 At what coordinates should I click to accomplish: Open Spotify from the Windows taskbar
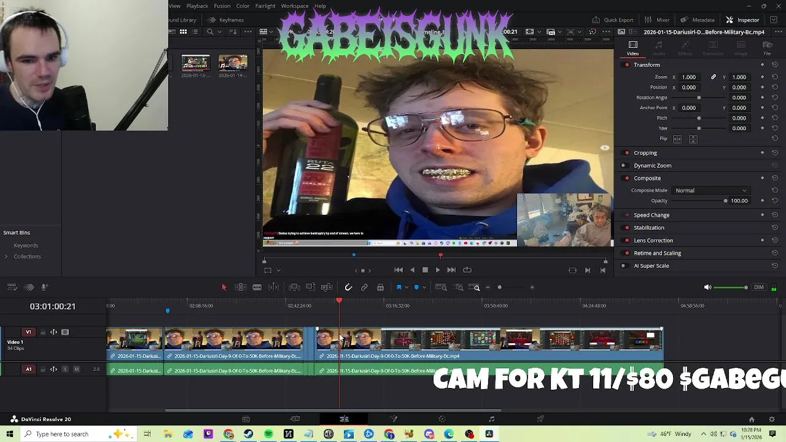pyautogui.click(x=268, y=435)
